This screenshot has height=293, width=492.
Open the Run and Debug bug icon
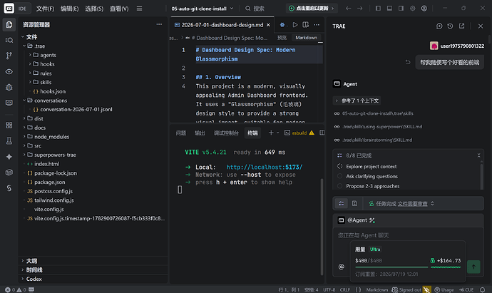(9, 87)
